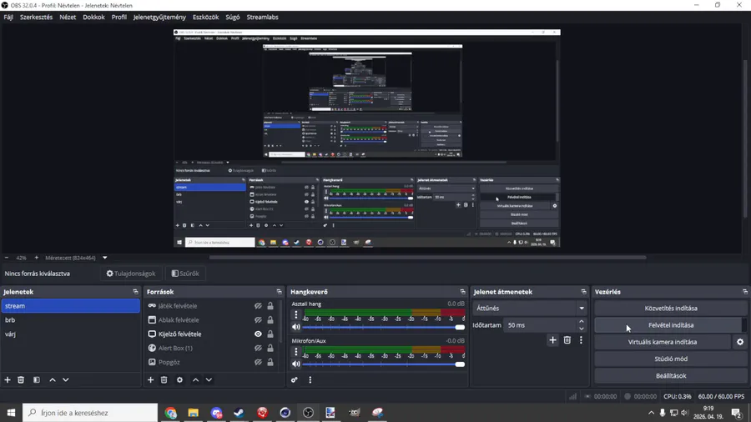
Task: Click Virtuális kamera indítása button
Action: click(663, 342)
